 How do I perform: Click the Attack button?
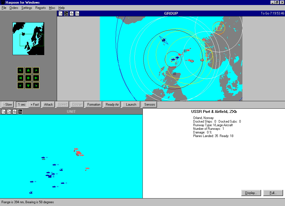(48, 105)
